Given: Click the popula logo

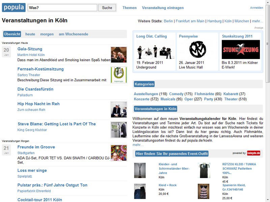Looking at the screenshot, I should tap(14, 7).
